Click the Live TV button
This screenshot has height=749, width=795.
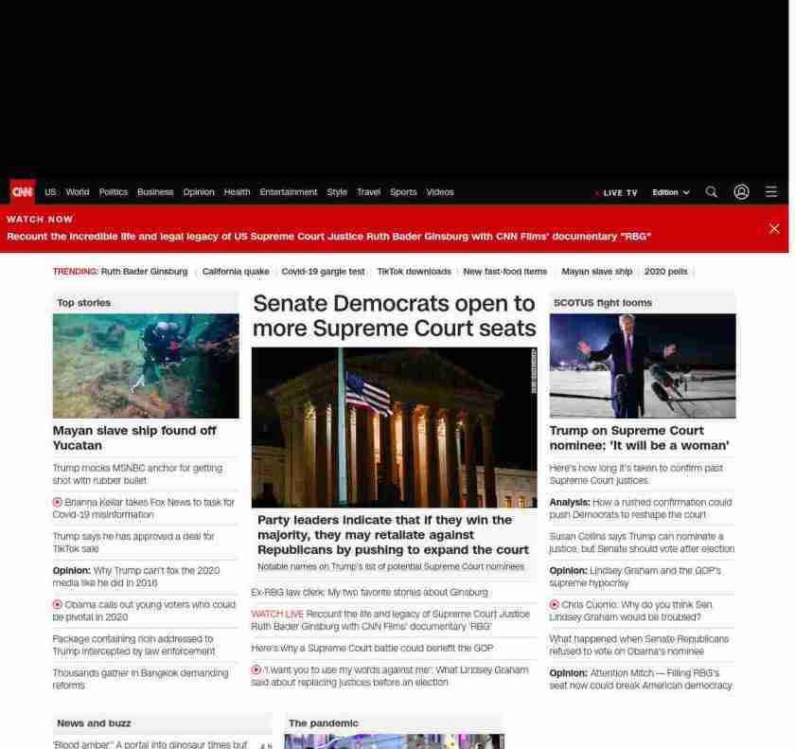point(618,192)
